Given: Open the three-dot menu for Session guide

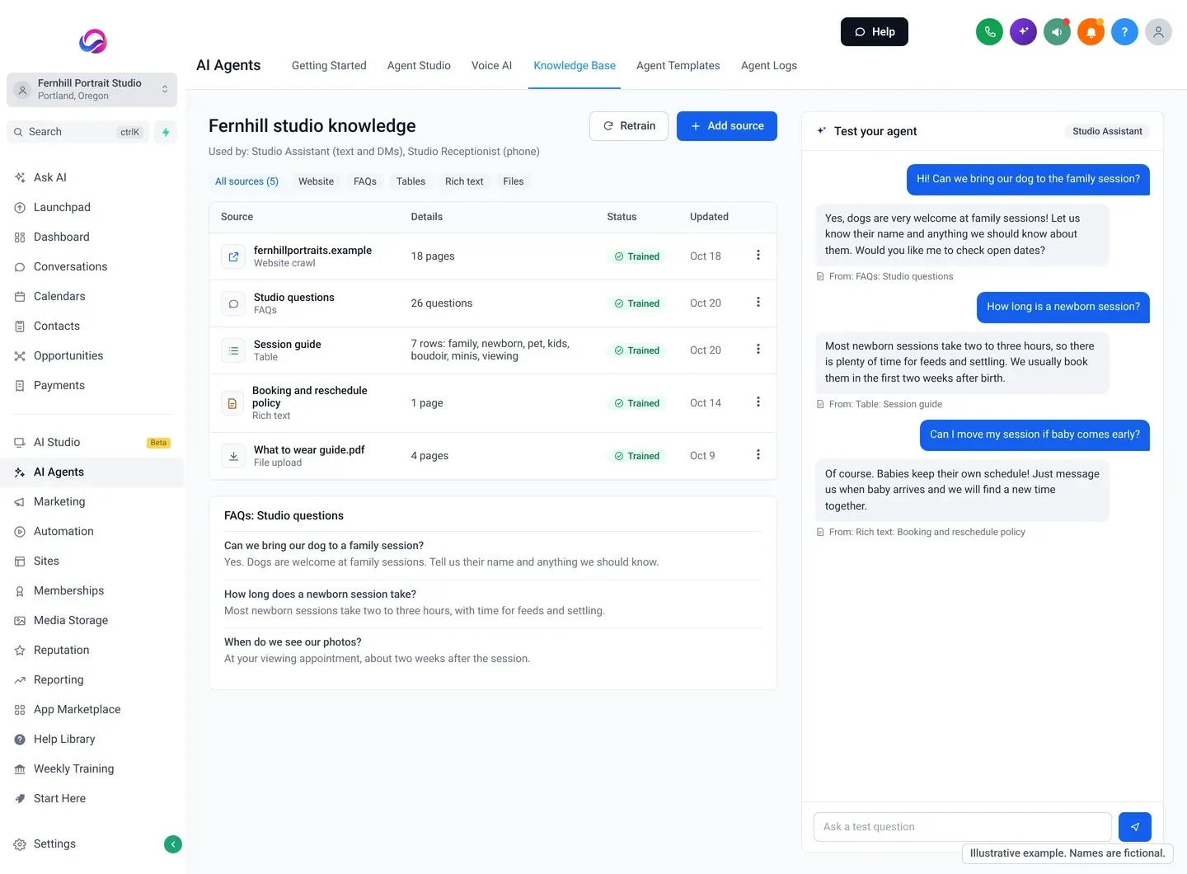Looking at the screenshot, I should pos(758,350).
